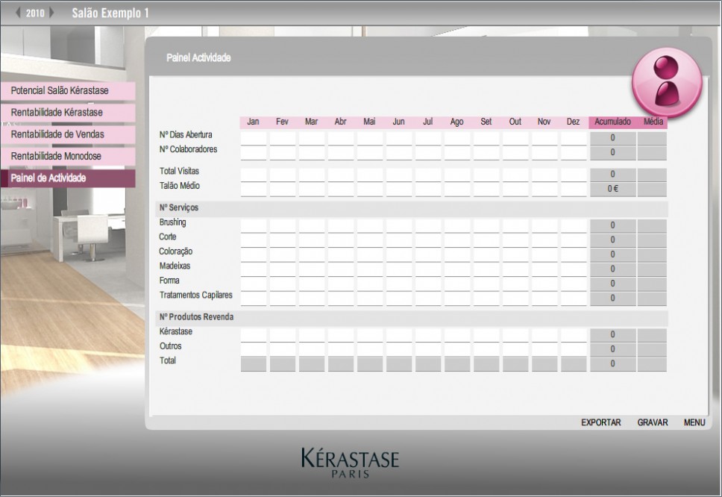722x497 pixels.
Task: Click the Média column header
Action: pyautogui.click(x=653, y=122)
